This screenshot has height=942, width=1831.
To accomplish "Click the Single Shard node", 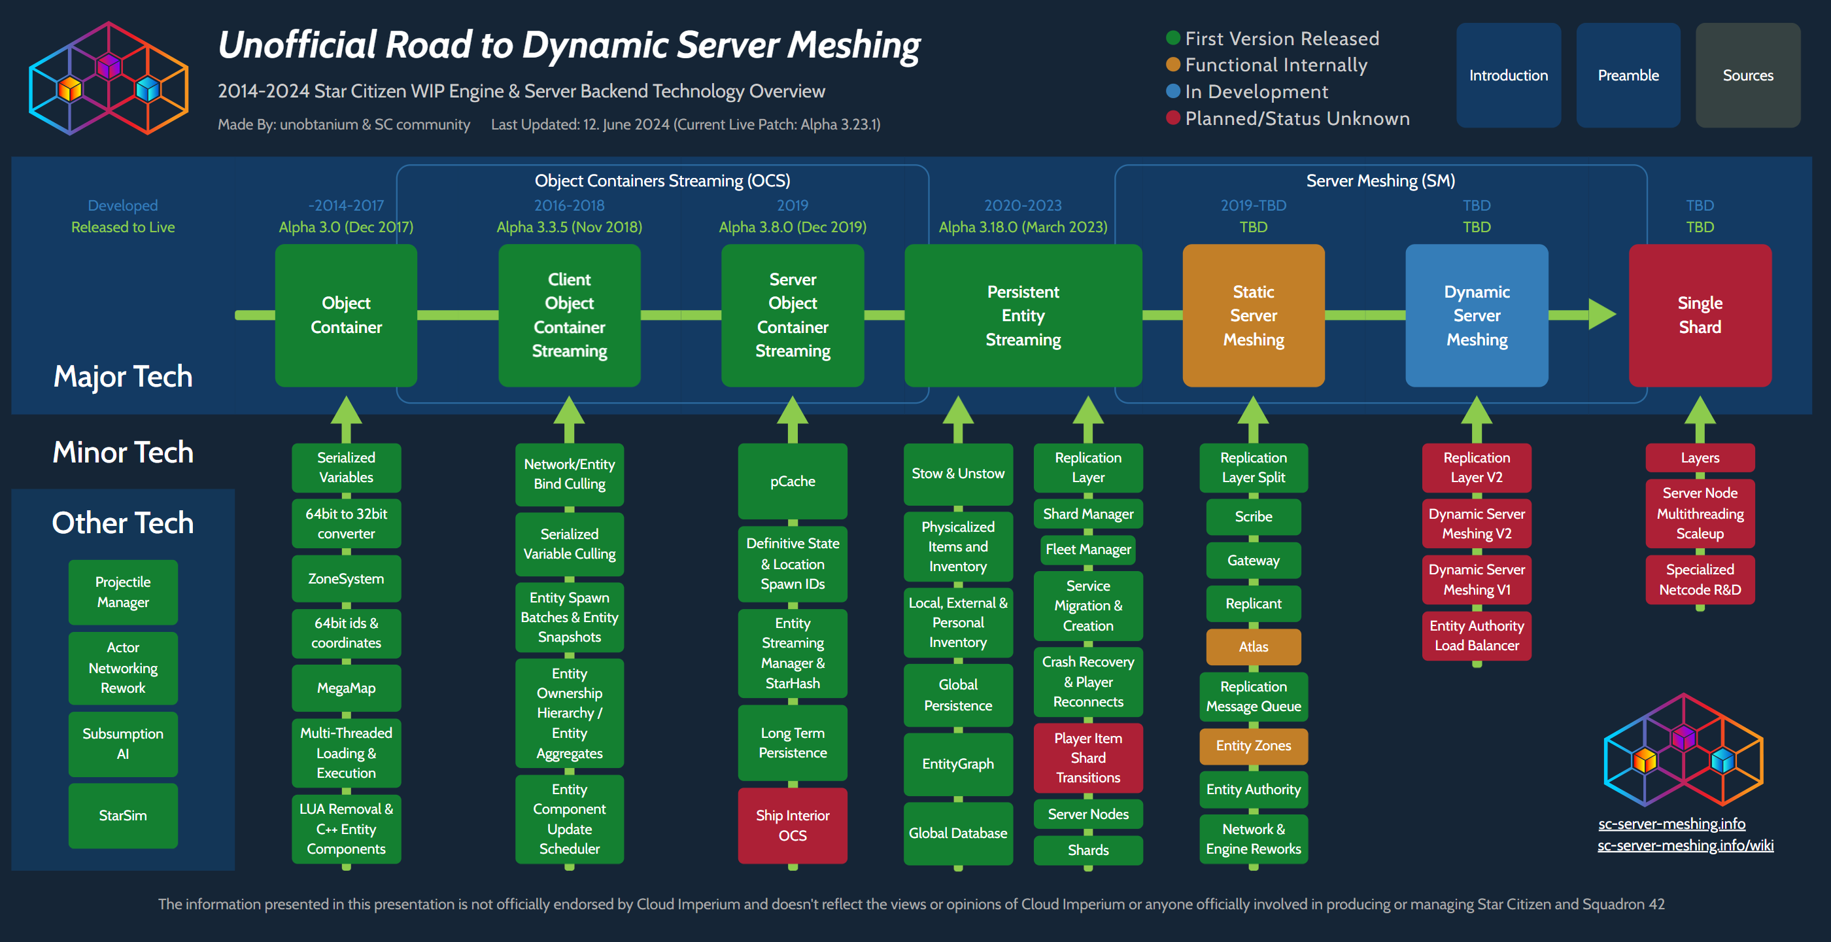I will click(1700, 315).
